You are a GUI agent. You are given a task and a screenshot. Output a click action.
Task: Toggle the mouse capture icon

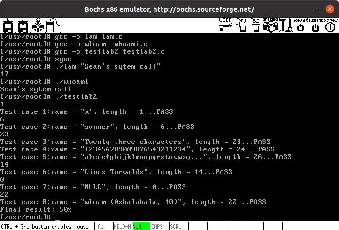pyautogui.click(x=53, y=25)
